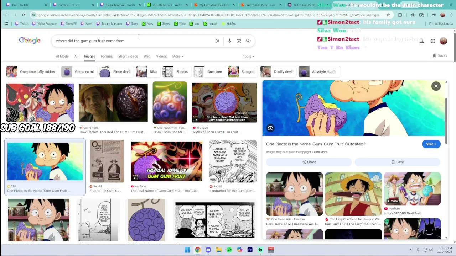This screenshot has height=256, width=456.
Task: Select the 'Piece devil' filter chip
Action: (x=116, y=71)
